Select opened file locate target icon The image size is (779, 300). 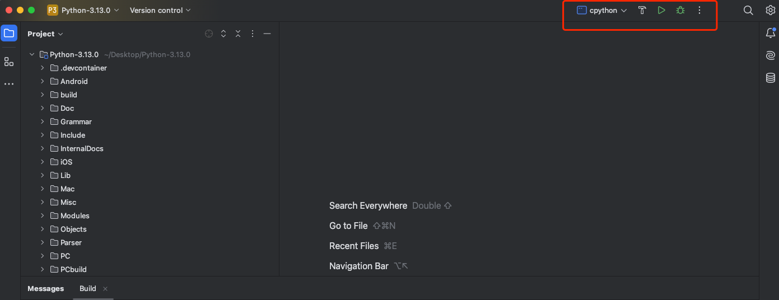pos(209,34)
